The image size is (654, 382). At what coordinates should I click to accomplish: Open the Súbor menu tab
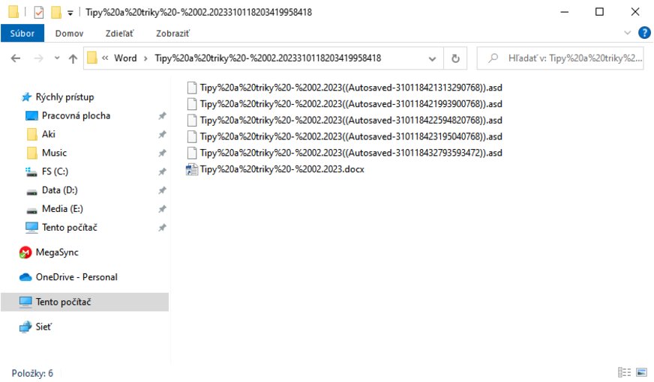click(x=22, y=34)
